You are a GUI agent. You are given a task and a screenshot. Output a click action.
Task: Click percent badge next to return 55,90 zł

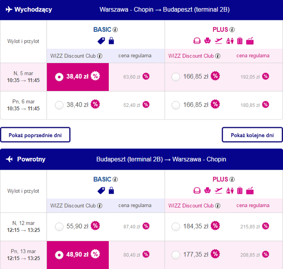point(95,226)
